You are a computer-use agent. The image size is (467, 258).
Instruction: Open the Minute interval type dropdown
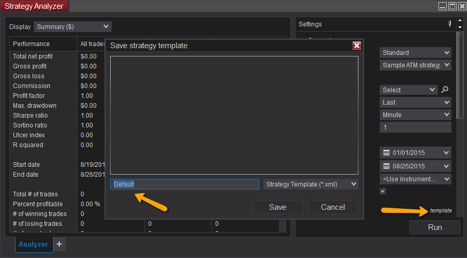pyautogui.click(x=416, y=115)
